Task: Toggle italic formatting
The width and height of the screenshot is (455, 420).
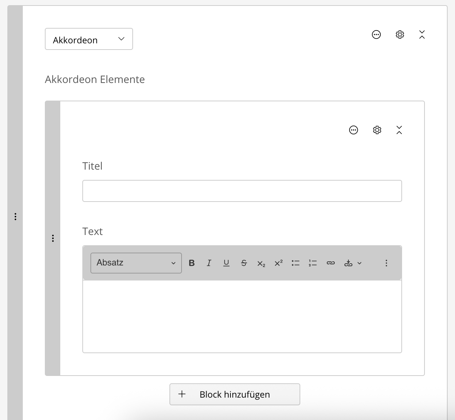Action: pyautogui.click(x=209, y=263)
